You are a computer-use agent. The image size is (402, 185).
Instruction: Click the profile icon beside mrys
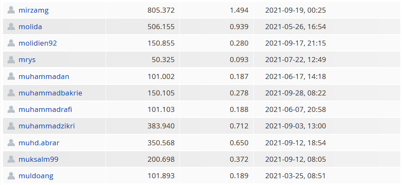(11, 60)
